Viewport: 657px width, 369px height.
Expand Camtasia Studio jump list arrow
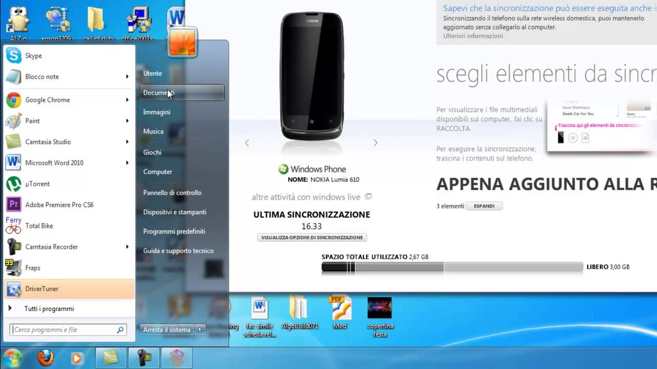tap(127, 142)
